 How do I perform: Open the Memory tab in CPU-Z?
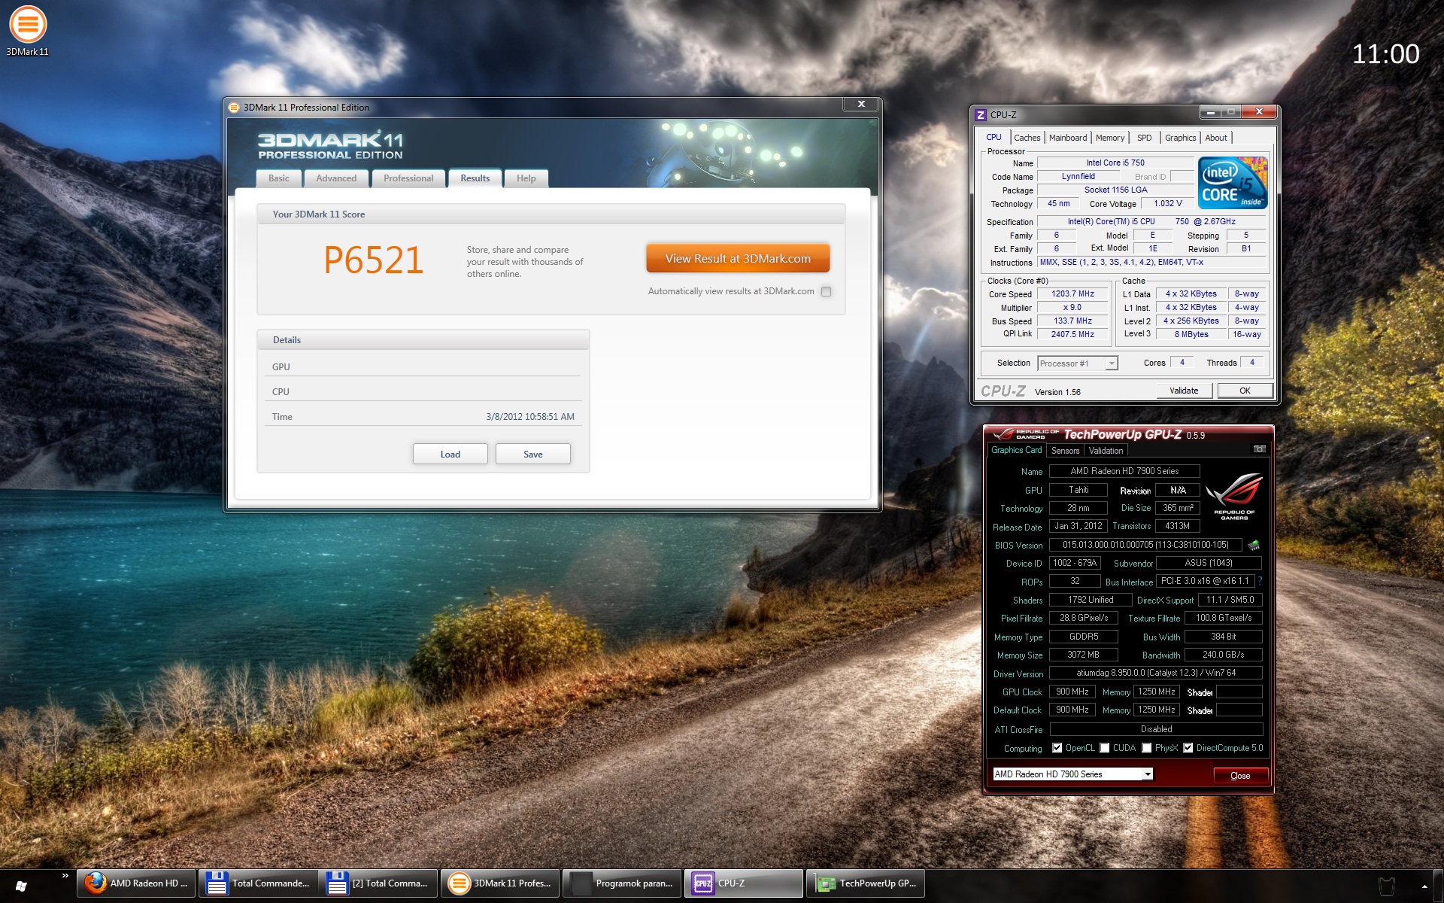point(1110,138)
